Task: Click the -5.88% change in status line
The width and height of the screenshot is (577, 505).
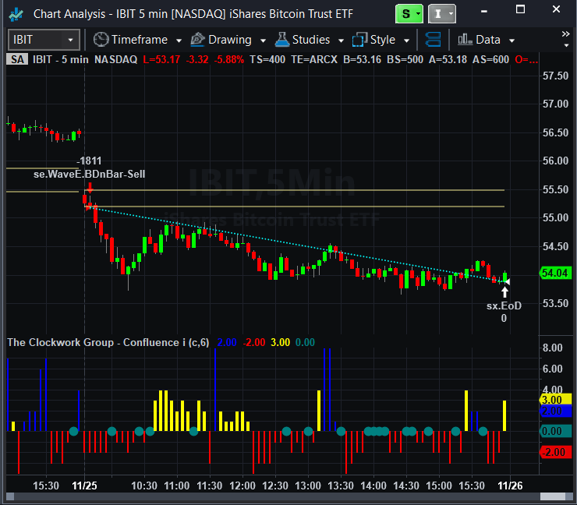Action: [x=229, y=59]
